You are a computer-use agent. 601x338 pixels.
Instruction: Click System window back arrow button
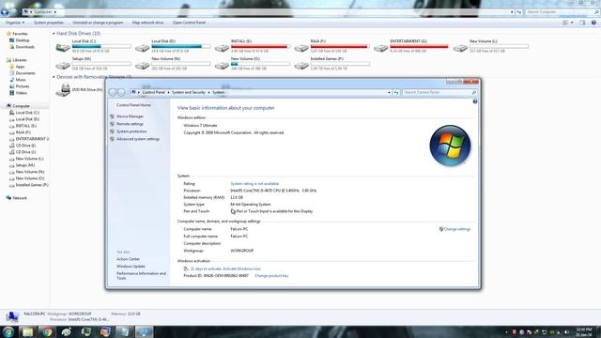pos(113,92)
